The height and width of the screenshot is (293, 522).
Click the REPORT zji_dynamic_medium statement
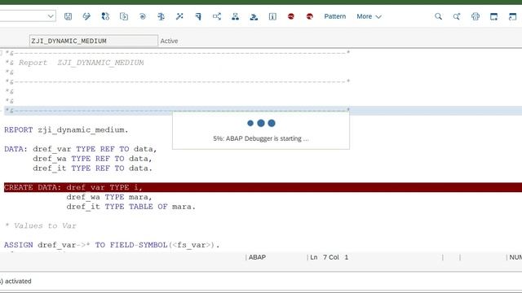[x=66, y=130]
